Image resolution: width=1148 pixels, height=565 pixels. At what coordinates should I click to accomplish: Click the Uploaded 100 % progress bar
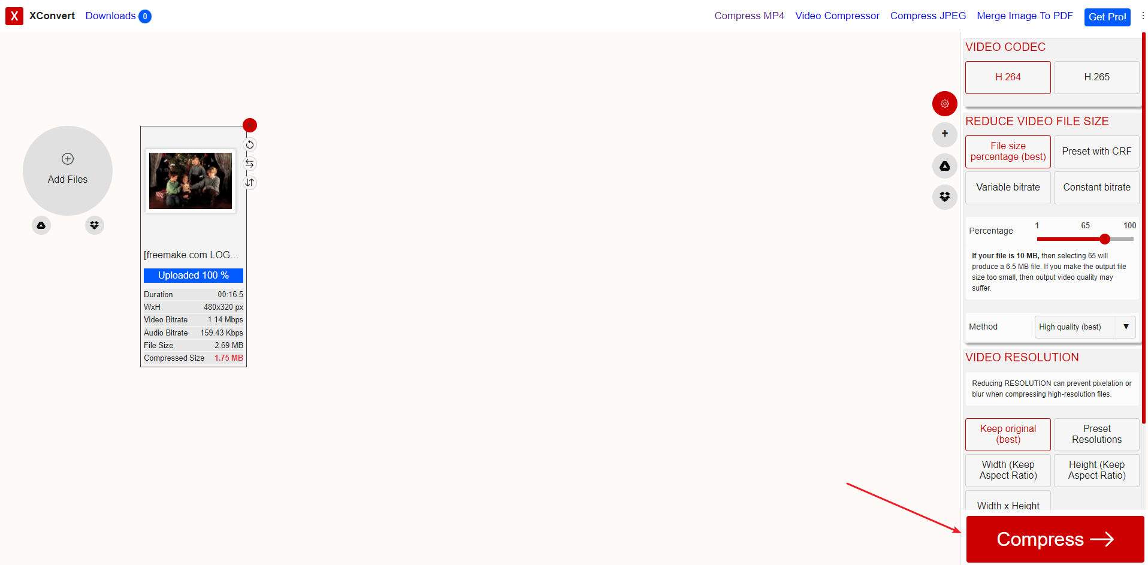(x=194, y=276)
